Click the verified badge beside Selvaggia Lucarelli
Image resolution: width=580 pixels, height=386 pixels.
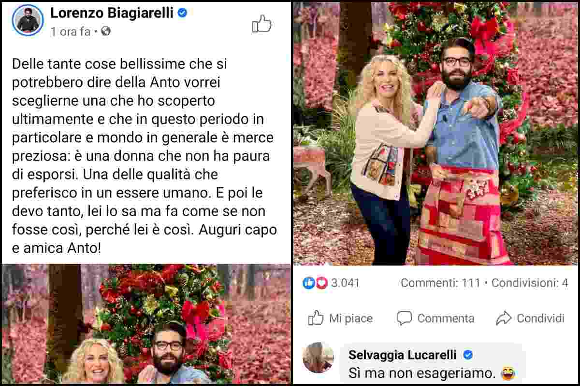click(468, 355)
